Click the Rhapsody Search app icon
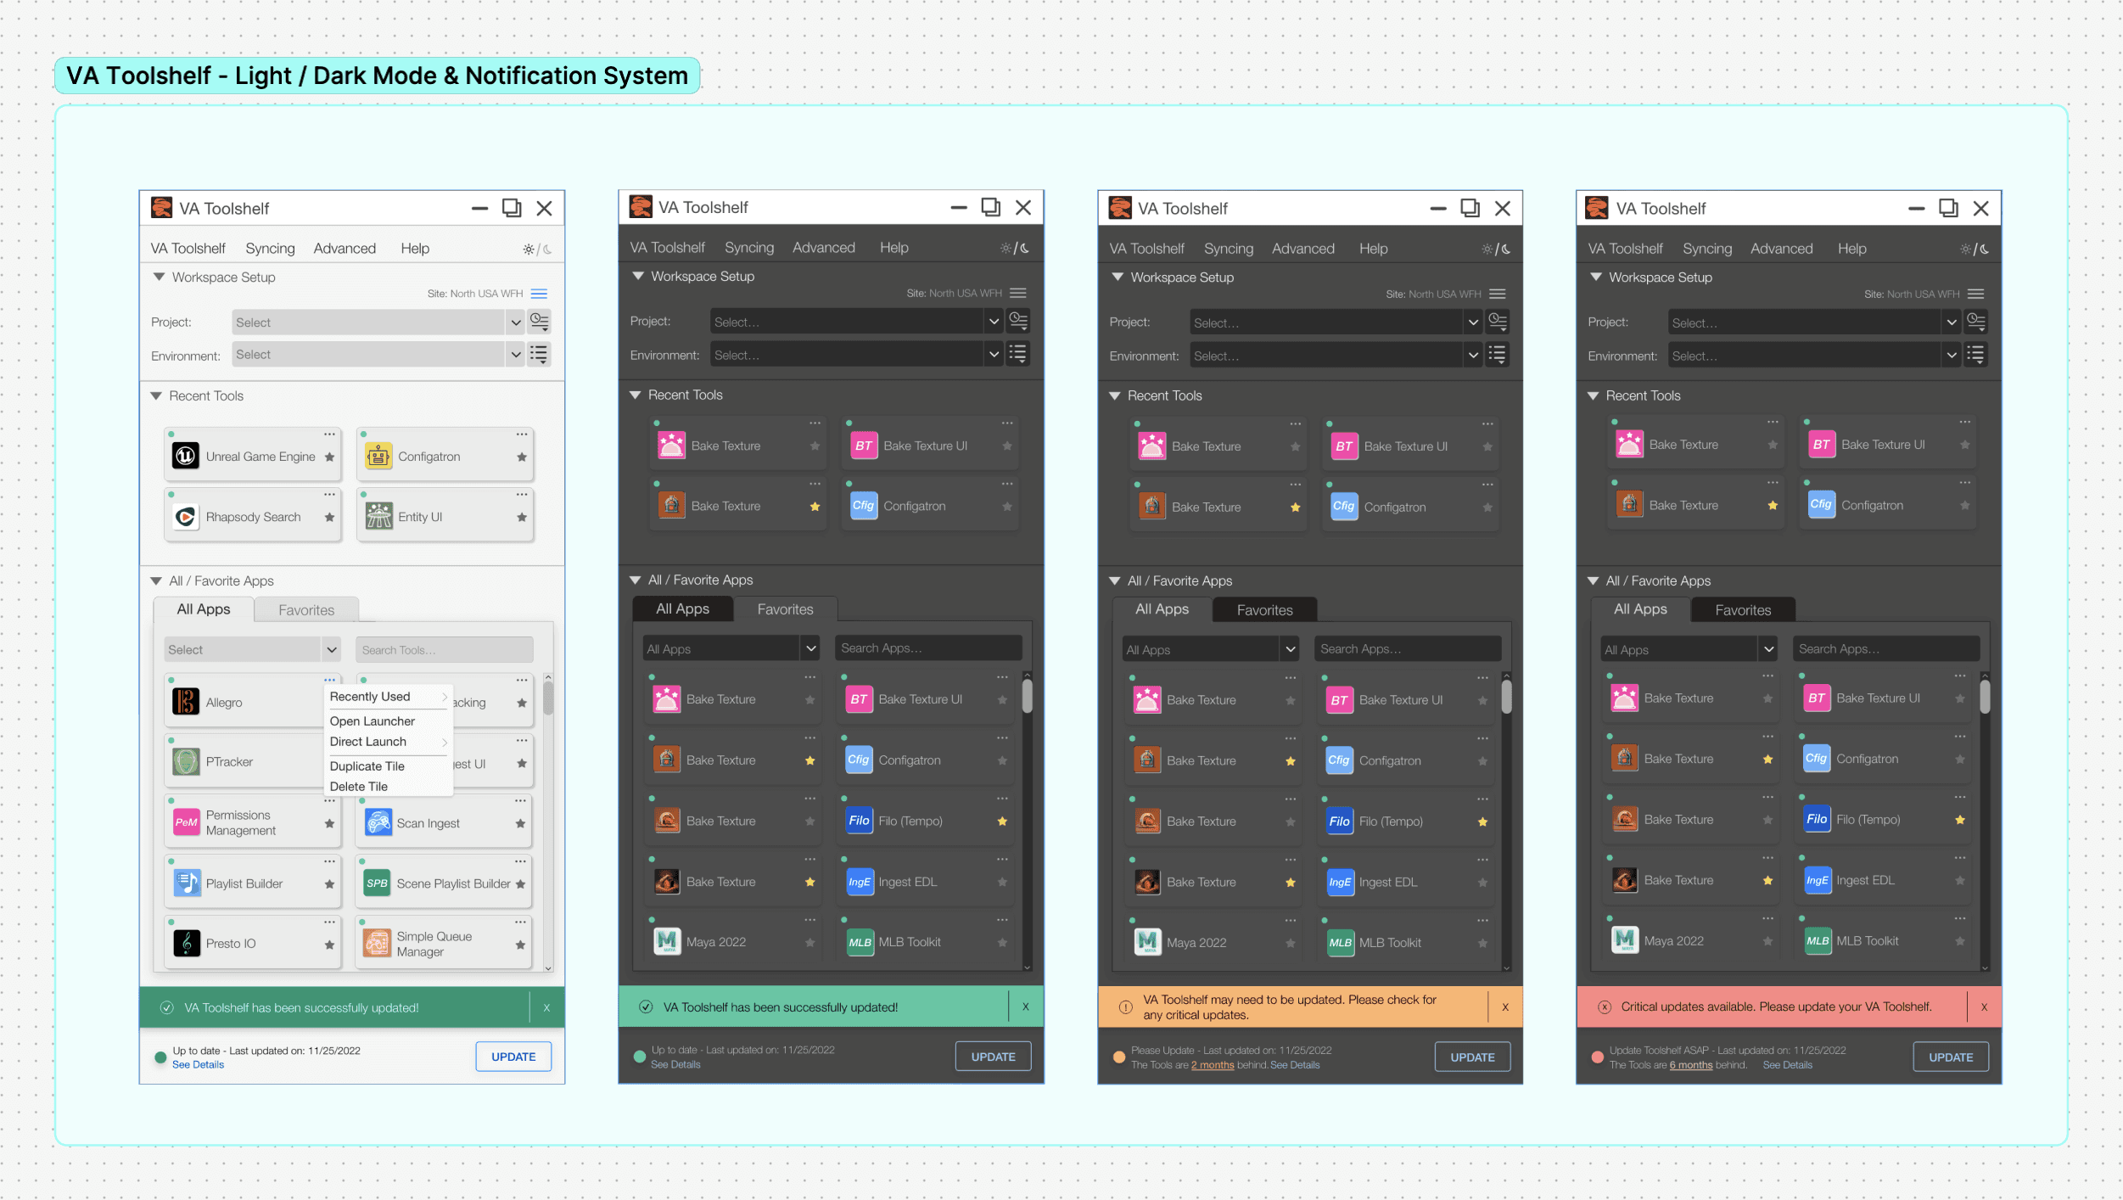Screen dimensions: 2123x1200 tap(185, 516)
